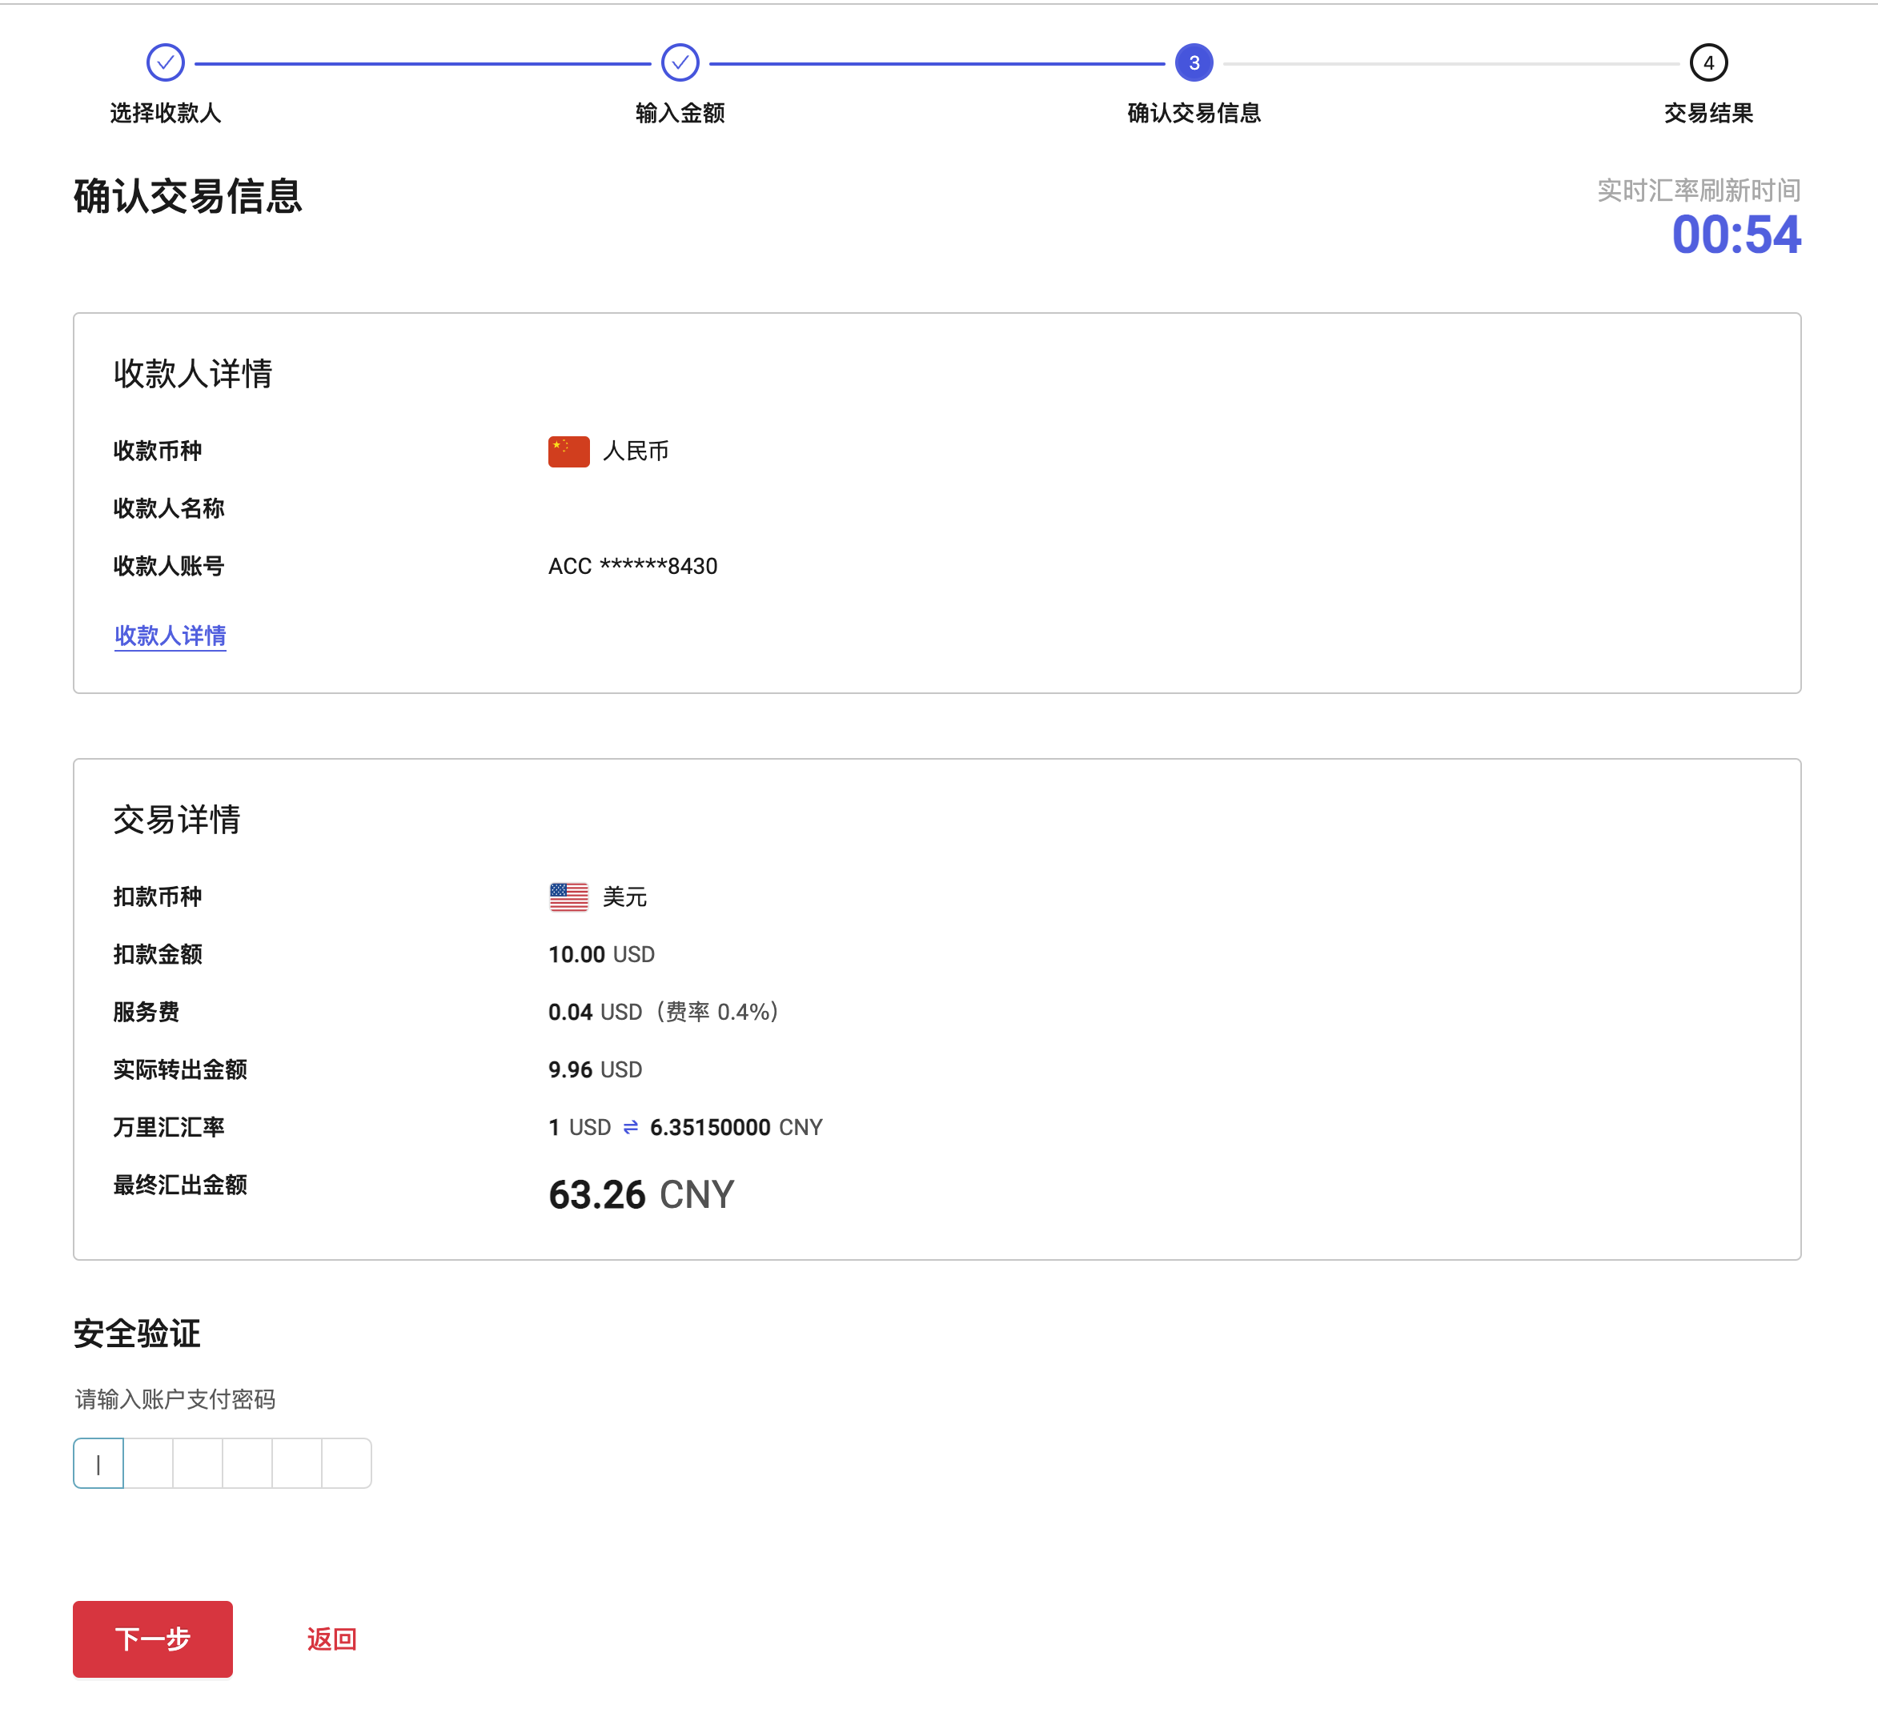This screenshot has height=1729, width=1878.
Task: Click the exchange arrows icon in rate
Action: coord(631,1127)
